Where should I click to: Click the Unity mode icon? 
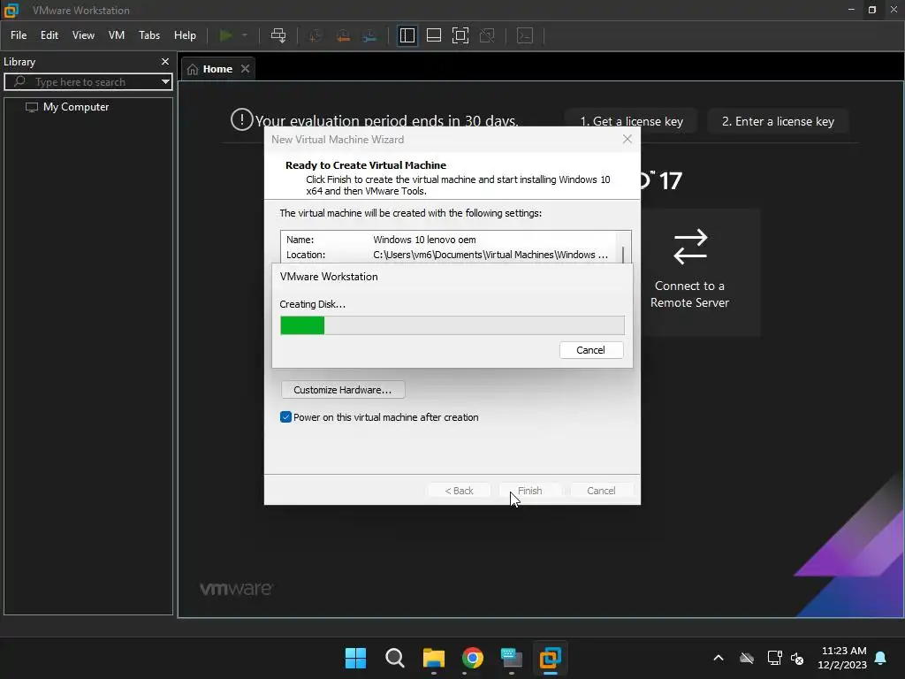click(x=487, y=35)
